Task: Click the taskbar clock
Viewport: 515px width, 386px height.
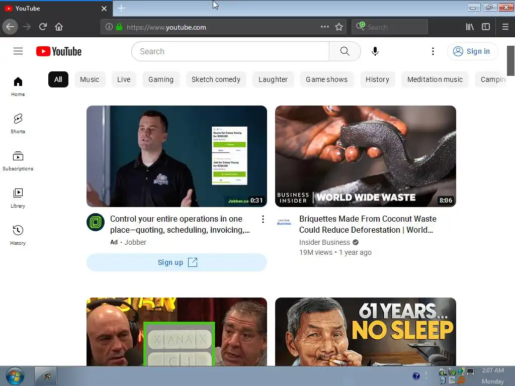Action: coord(493,376)
